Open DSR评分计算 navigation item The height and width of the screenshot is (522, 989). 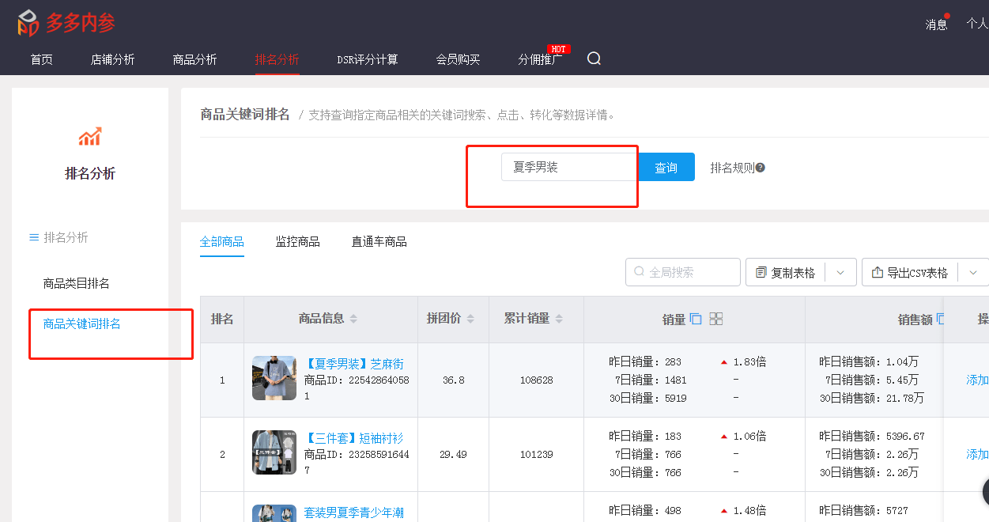point(368,59)
